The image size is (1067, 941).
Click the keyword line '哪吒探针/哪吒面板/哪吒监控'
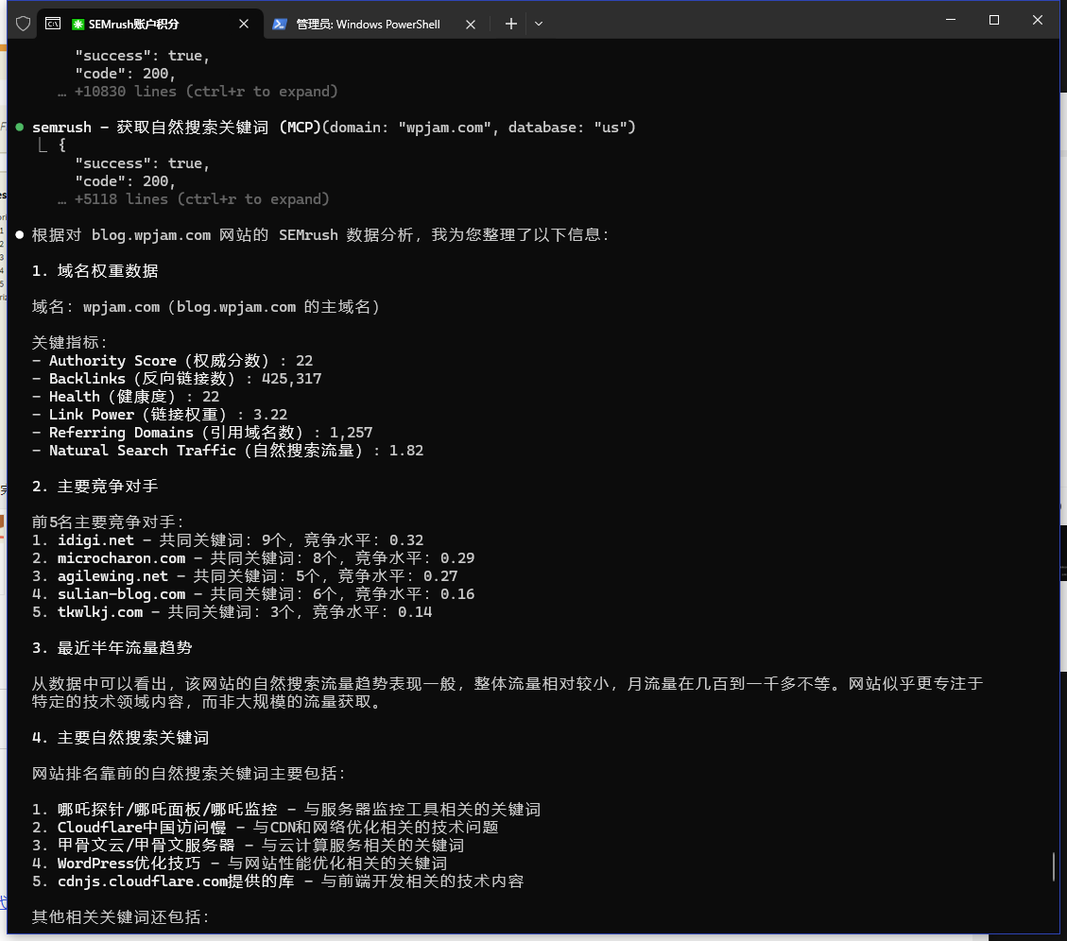click(285, 810)
